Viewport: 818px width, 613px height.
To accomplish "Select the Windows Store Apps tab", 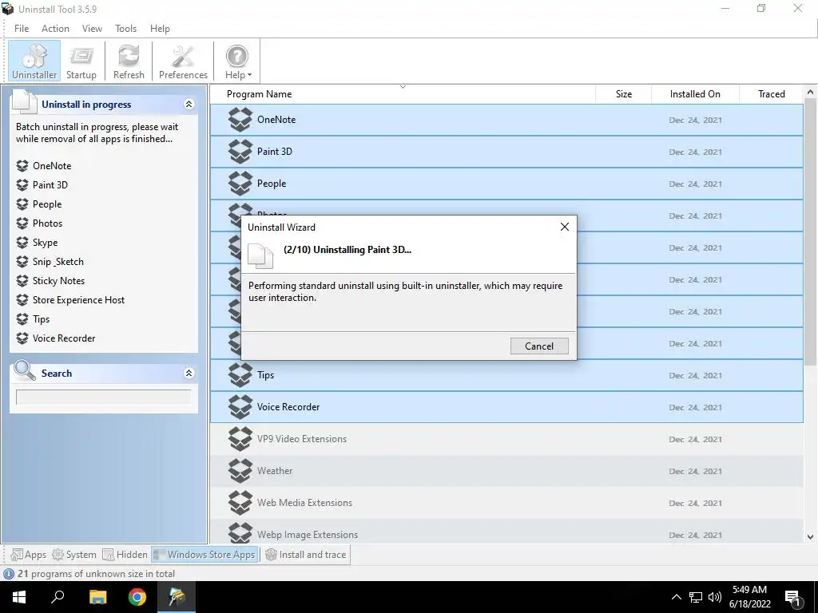I will point(204,555).
